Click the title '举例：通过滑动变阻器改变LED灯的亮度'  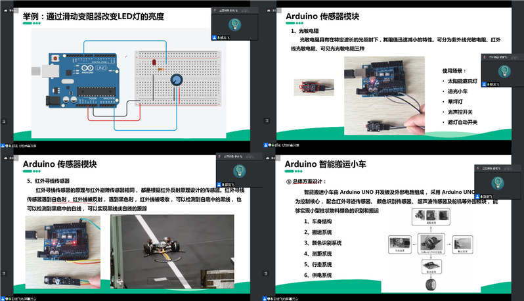click(x=93, y=16)
